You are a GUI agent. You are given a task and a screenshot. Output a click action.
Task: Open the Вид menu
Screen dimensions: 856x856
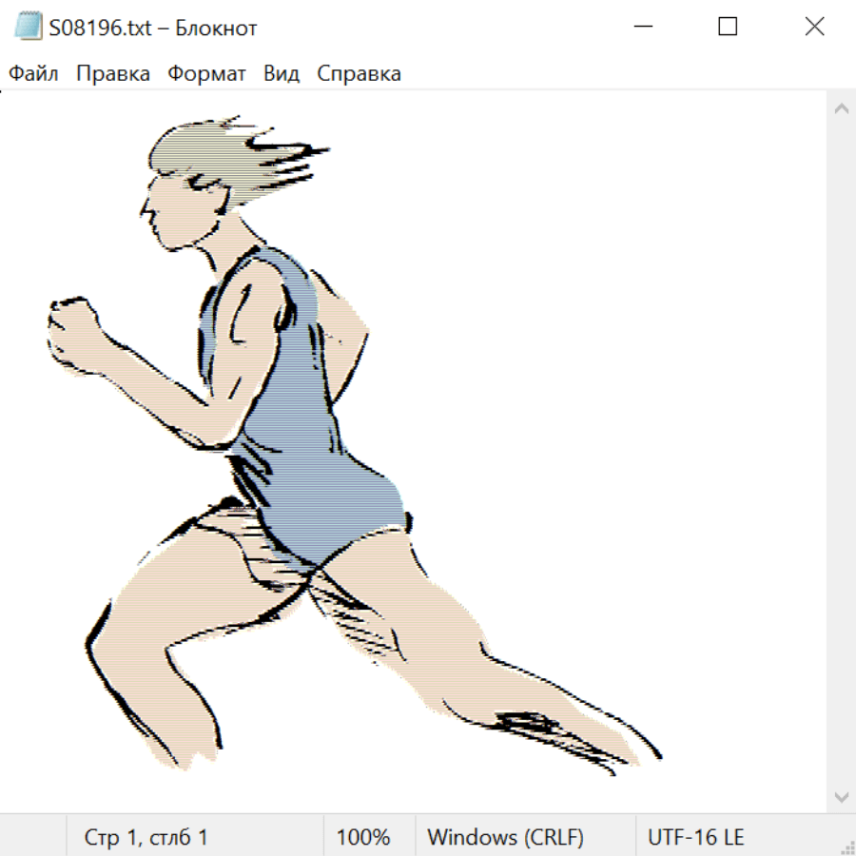coord(282,74)
